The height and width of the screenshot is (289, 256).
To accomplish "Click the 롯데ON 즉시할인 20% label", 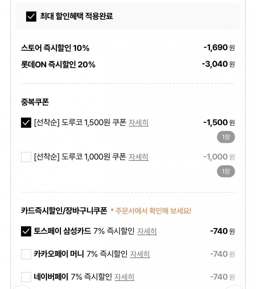I will (58, 65).
